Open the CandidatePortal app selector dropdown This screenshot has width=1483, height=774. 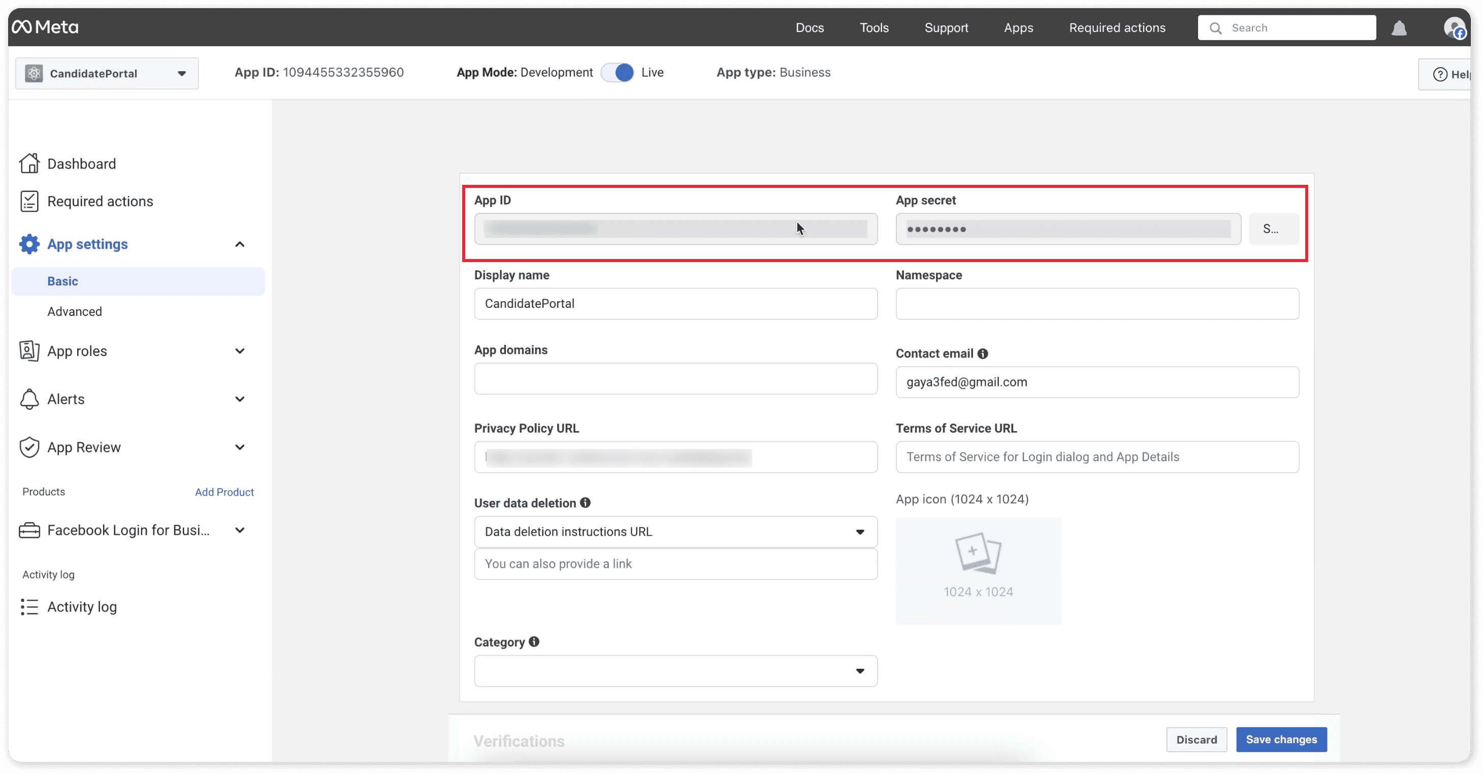coord(107,74)
